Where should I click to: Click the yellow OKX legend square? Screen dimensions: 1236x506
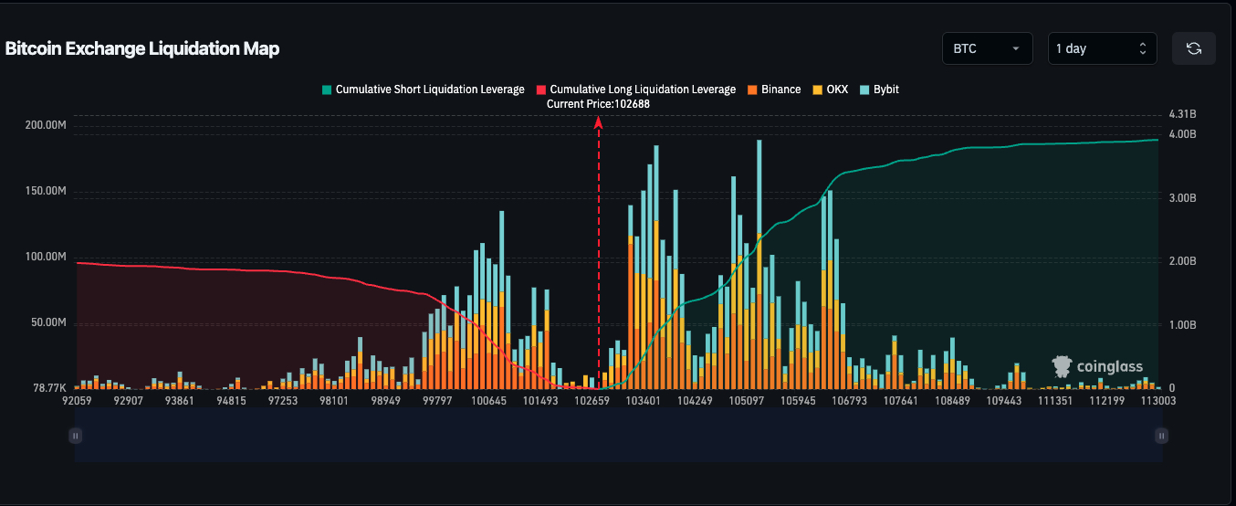(817, 90)
